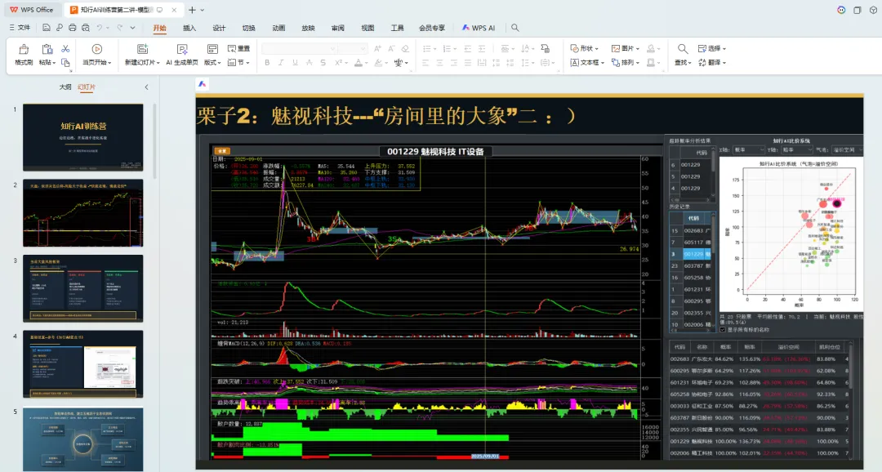Open a new tab with the plus icon

[x=193, y=10]
